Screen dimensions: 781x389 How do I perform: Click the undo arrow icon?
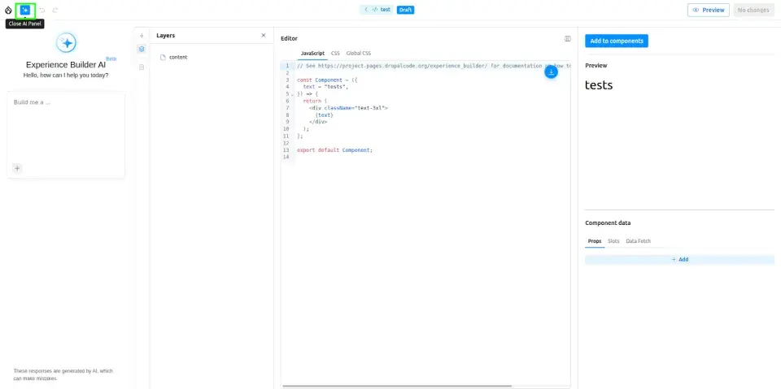click(x=41, y=10)
